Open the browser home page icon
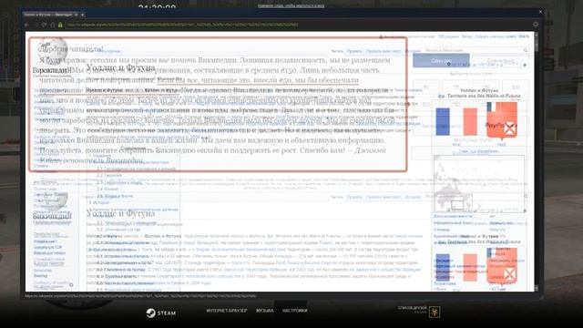This screenshot has width=583, height=328. [x=53, y=25]
